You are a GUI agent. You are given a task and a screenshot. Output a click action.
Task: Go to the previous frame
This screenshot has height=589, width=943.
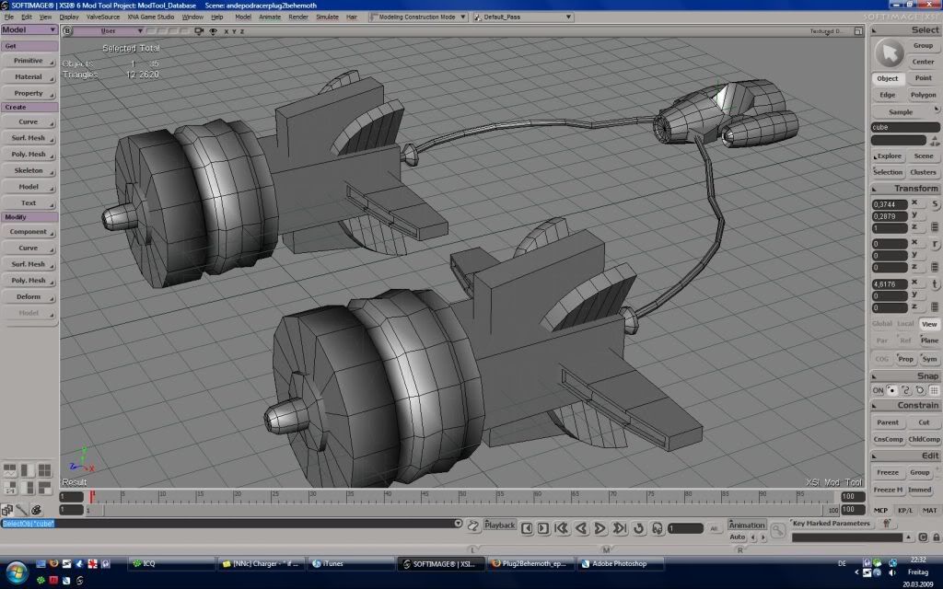pyautogui.click(x=527, y=528)
